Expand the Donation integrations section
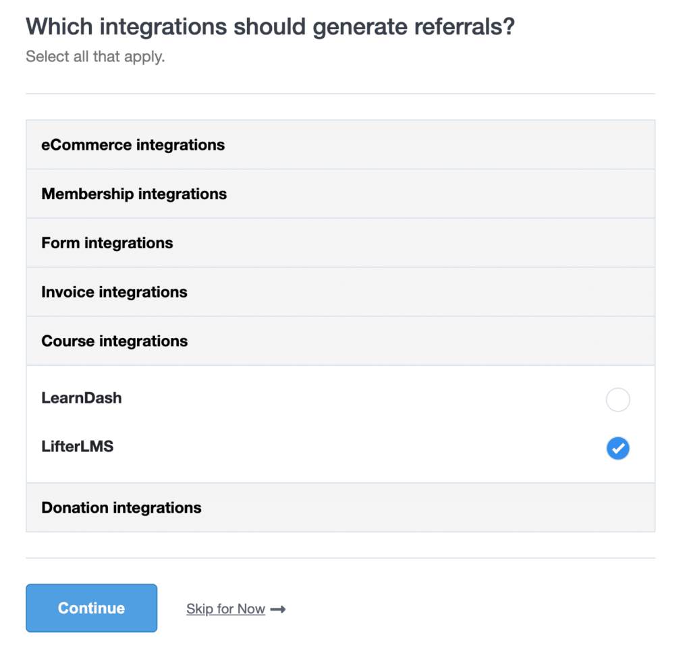Screen dimensions: 691x647 [340, 508]
